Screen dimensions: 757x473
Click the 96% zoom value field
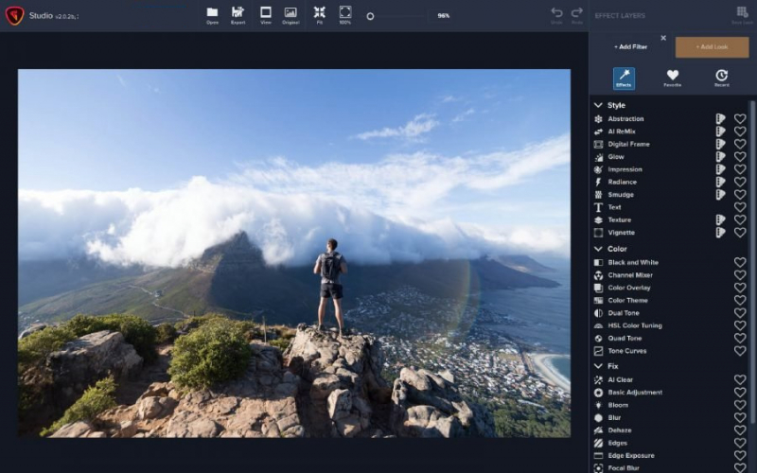443,16
